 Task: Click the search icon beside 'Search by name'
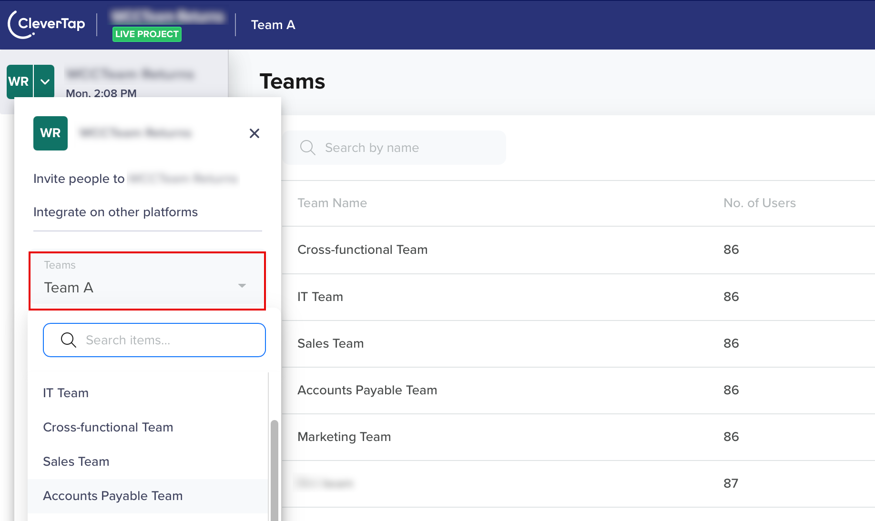tap(307, 148)
